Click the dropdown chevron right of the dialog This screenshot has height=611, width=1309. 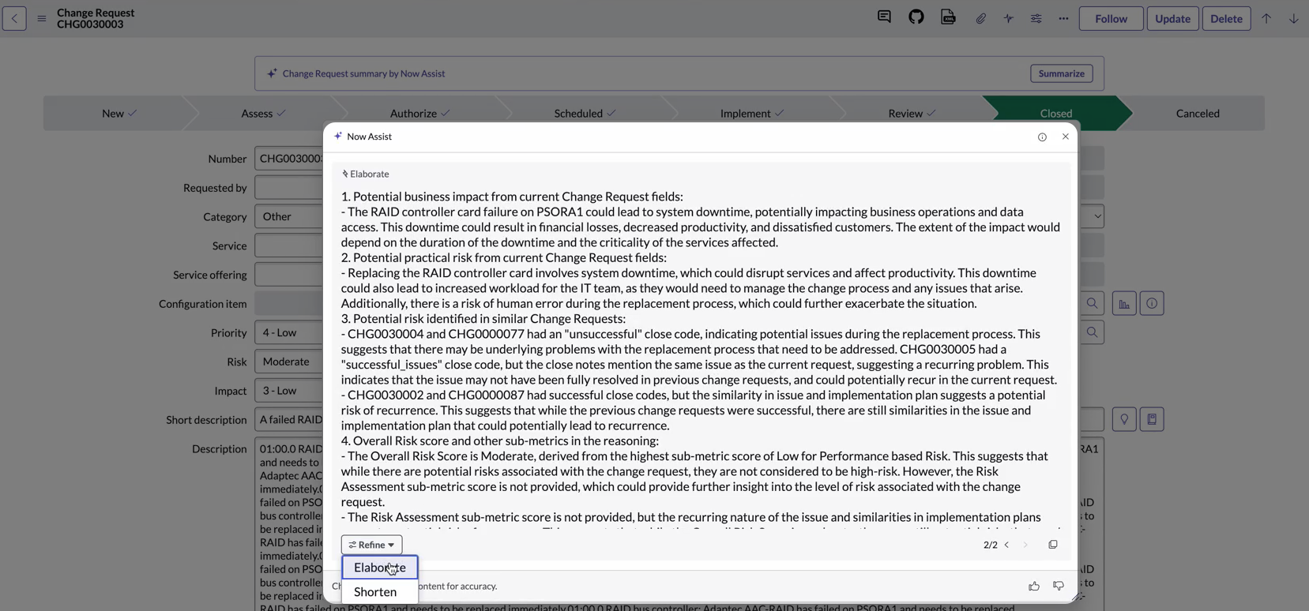[x=1096, y=216]
